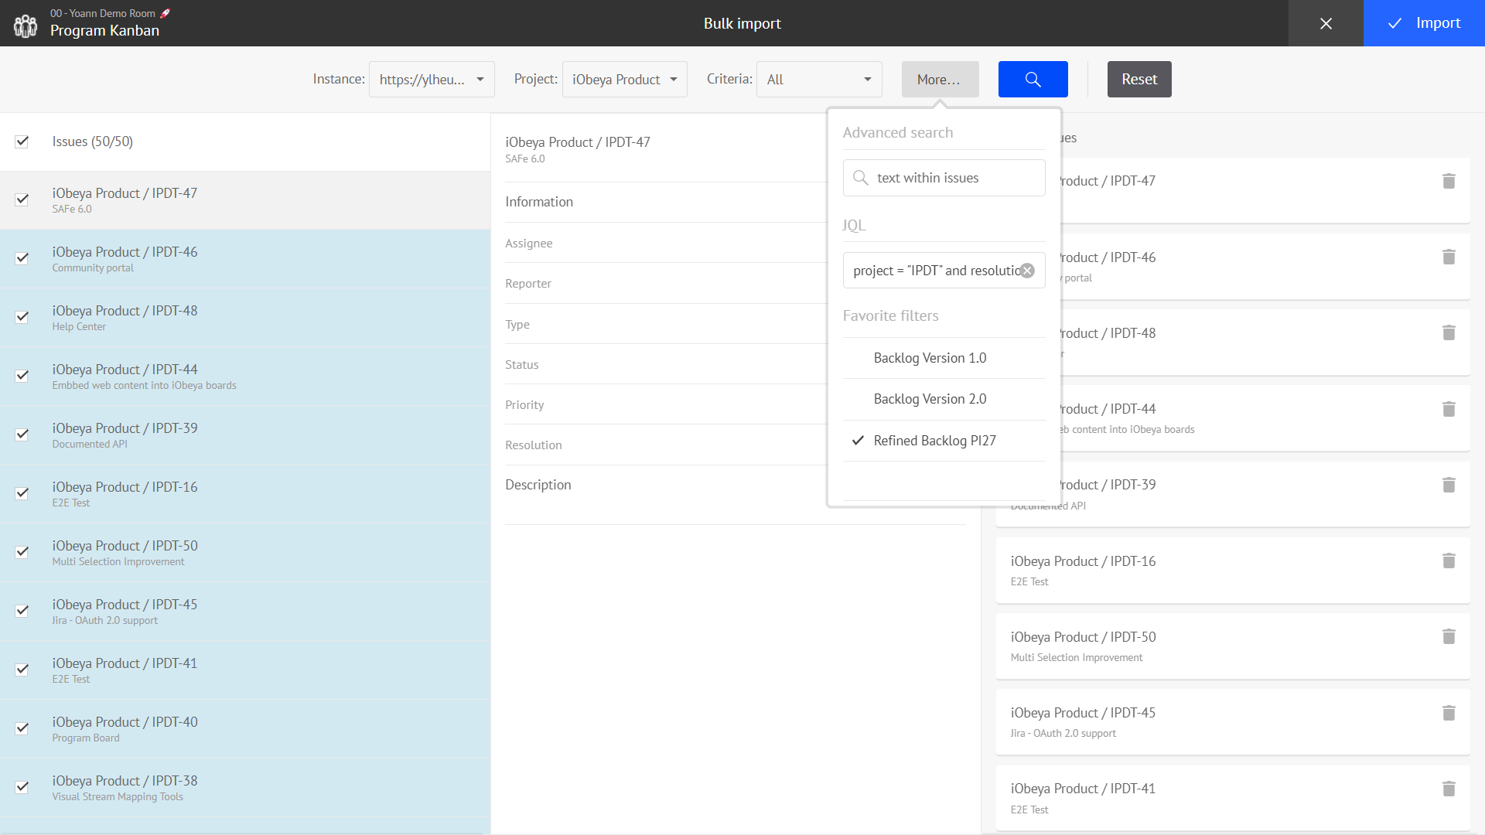
Task: Click the Description section heading
Action: (538, 485)
